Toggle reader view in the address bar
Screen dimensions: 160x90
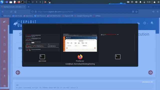[133, 12]
